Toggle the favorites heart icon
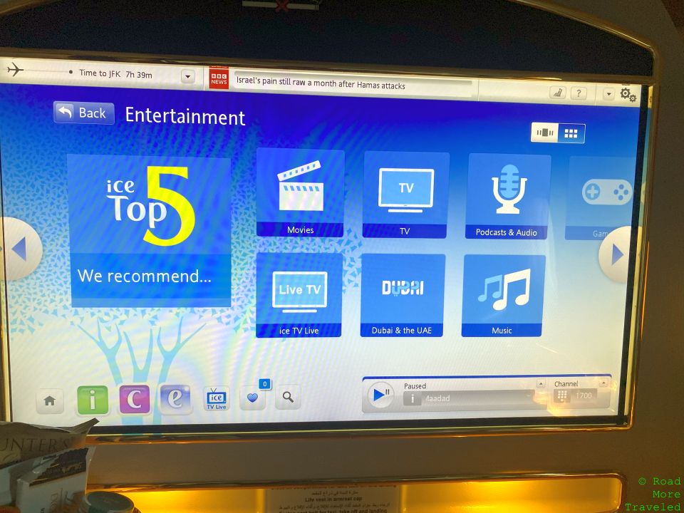This screenshot has width=684, height=513. [253, 398]
